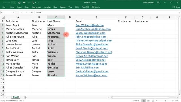181x102 pixels.
Task: Click the formula bar containing Mack
Action: (106, 12)
